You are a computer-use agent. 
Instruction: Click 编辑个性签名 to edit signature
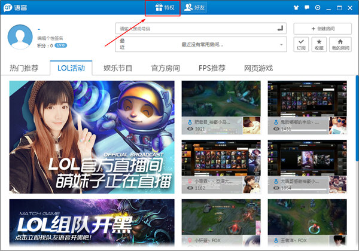click(x=50, y=38)
